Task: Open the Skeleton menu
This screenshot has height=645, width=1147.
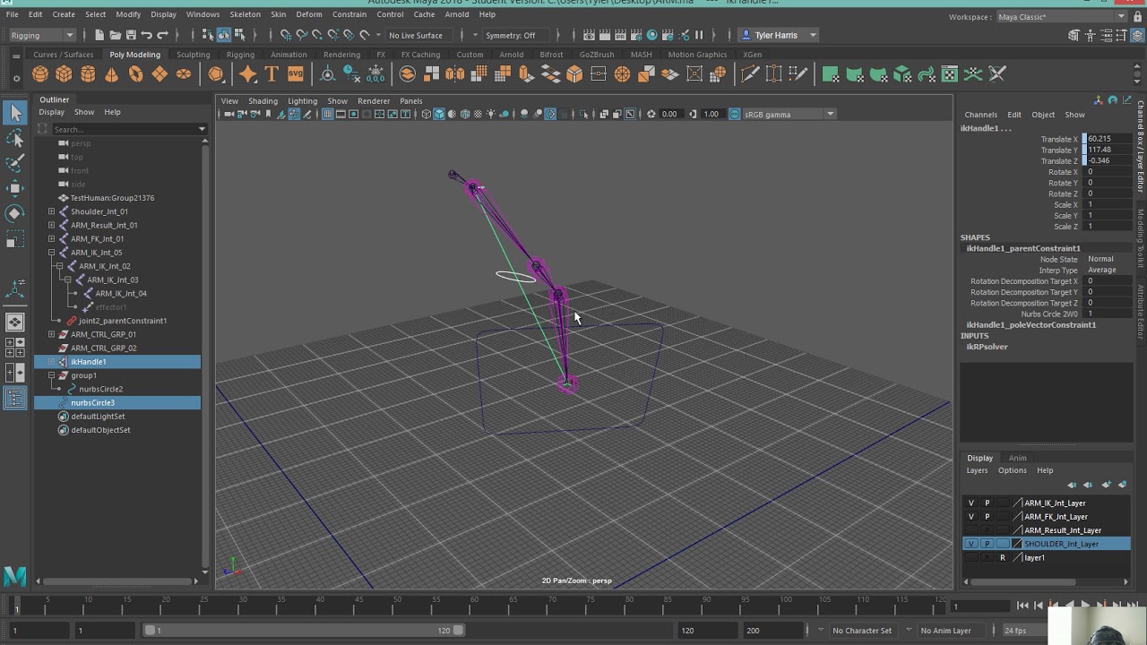Action: [x=245, y=13]
